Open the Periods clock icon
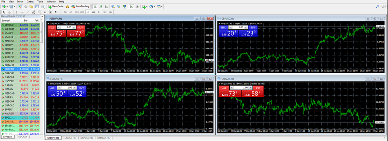 [x=151, y=6]
